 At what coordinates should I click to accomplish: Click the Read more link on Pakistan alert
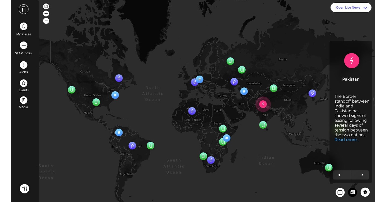pyautogui.click(x=346, y=140)
